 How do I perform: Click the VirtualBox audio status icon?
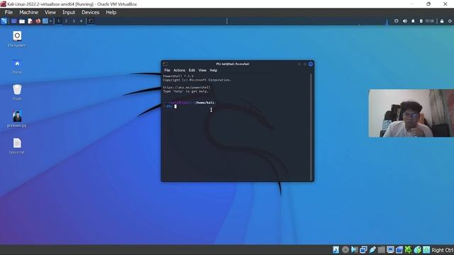point(354,250)
